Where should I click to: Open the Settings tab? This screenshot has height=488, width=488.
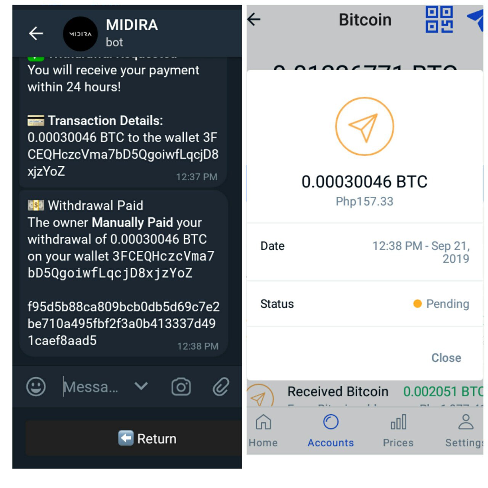click(x=465, y=431)
